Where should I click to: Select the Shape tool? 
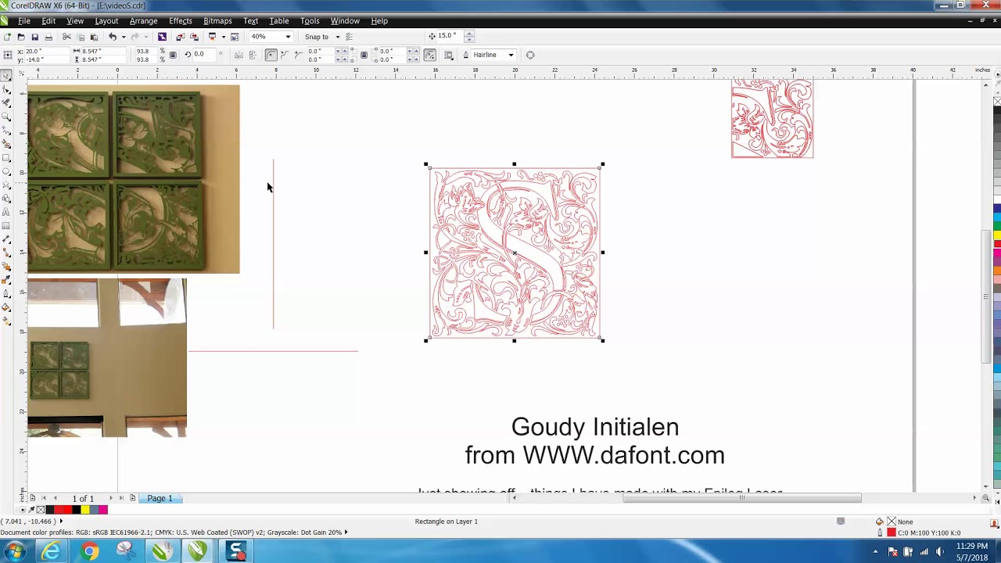pos(7,90)
